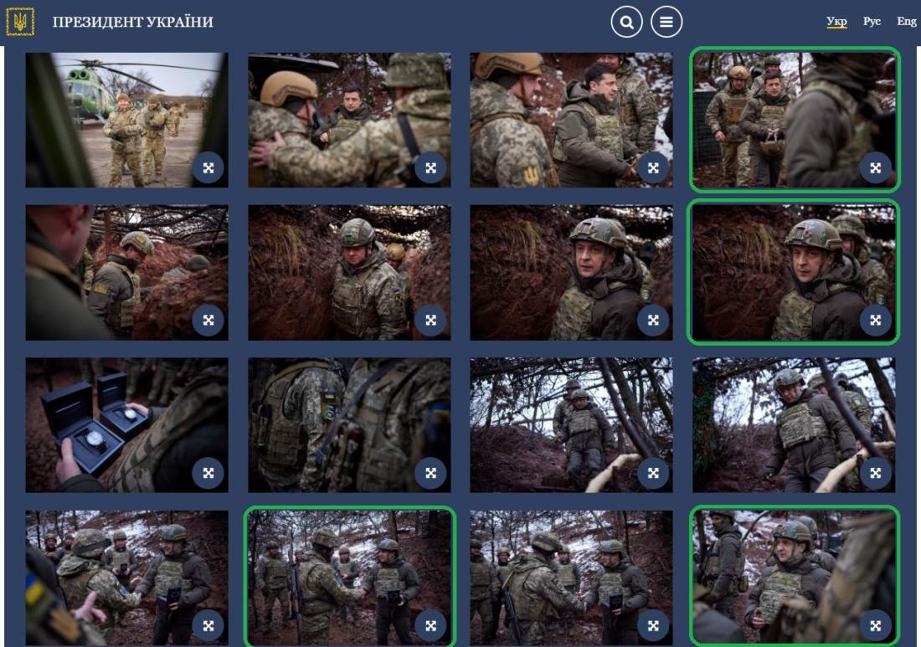Expand the wristwatch gift boxes photo

point(208,473)
